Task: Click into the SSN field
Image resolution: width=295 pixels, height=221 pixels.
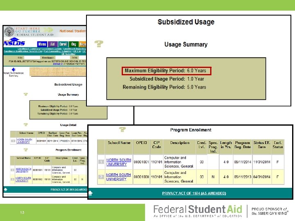Action: click(x=32, y=58)
